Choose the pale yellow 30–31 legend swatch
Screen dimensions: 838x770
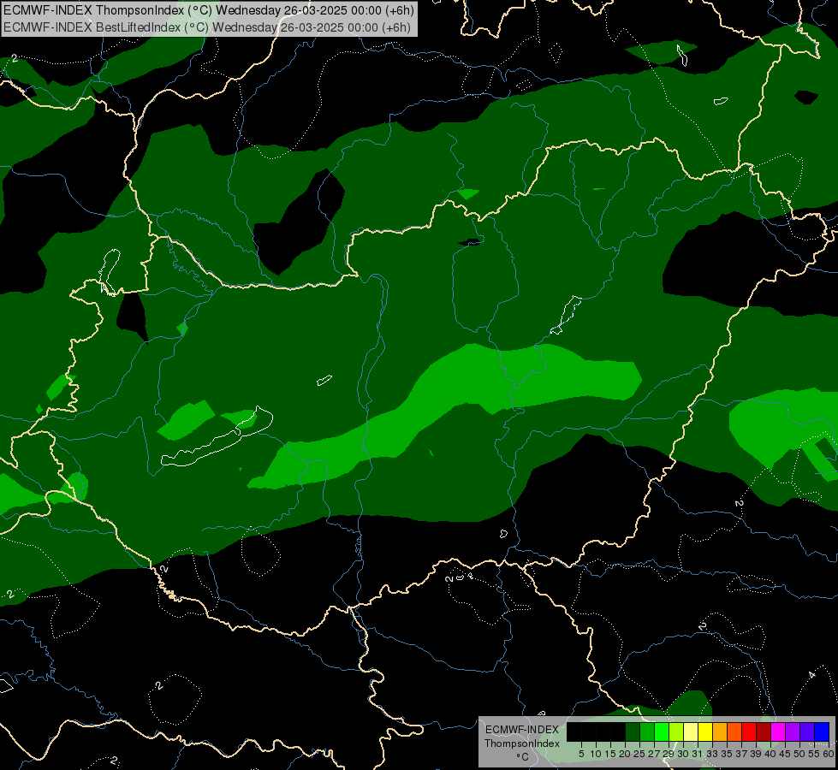pyautogui.click(x=691, y=731)
